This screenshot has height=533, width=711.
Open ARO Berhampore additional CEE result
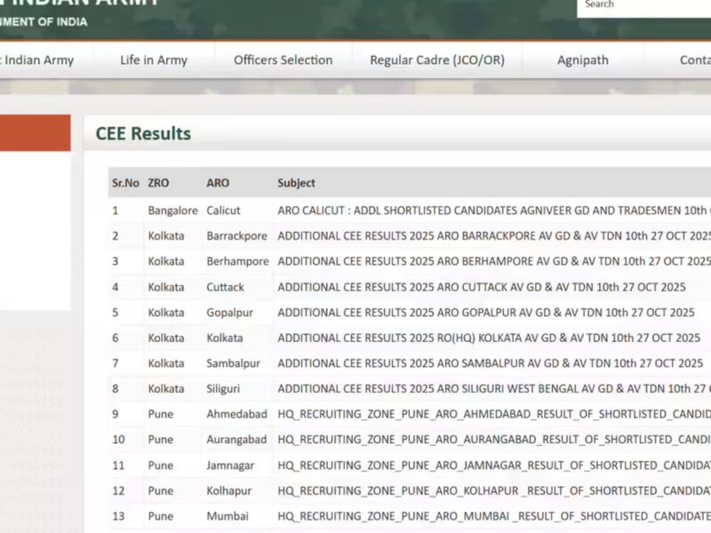(494, 261)
